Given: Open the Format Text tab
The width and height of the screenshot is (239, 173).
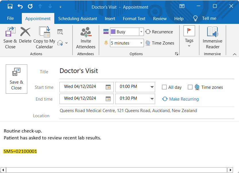Looking at the screenshot, I should coord(134,18).
